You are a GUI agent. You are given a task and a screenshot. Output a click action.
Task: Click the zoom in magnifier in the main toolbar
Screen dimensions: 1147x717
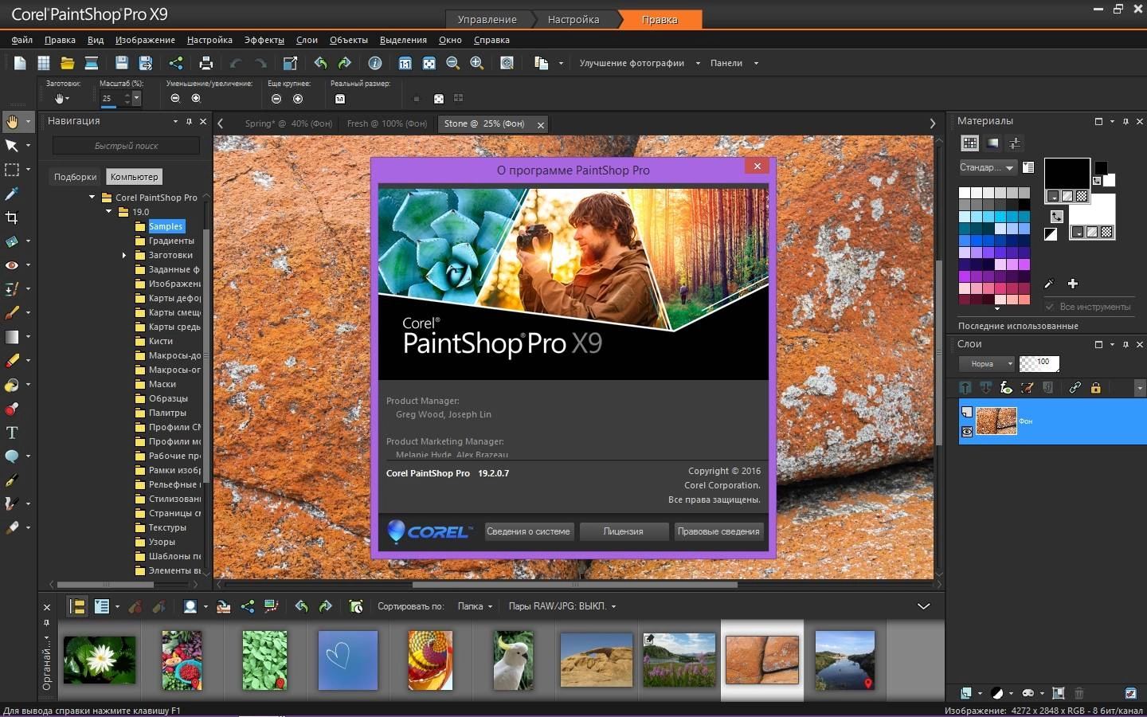tap(477, 63)
